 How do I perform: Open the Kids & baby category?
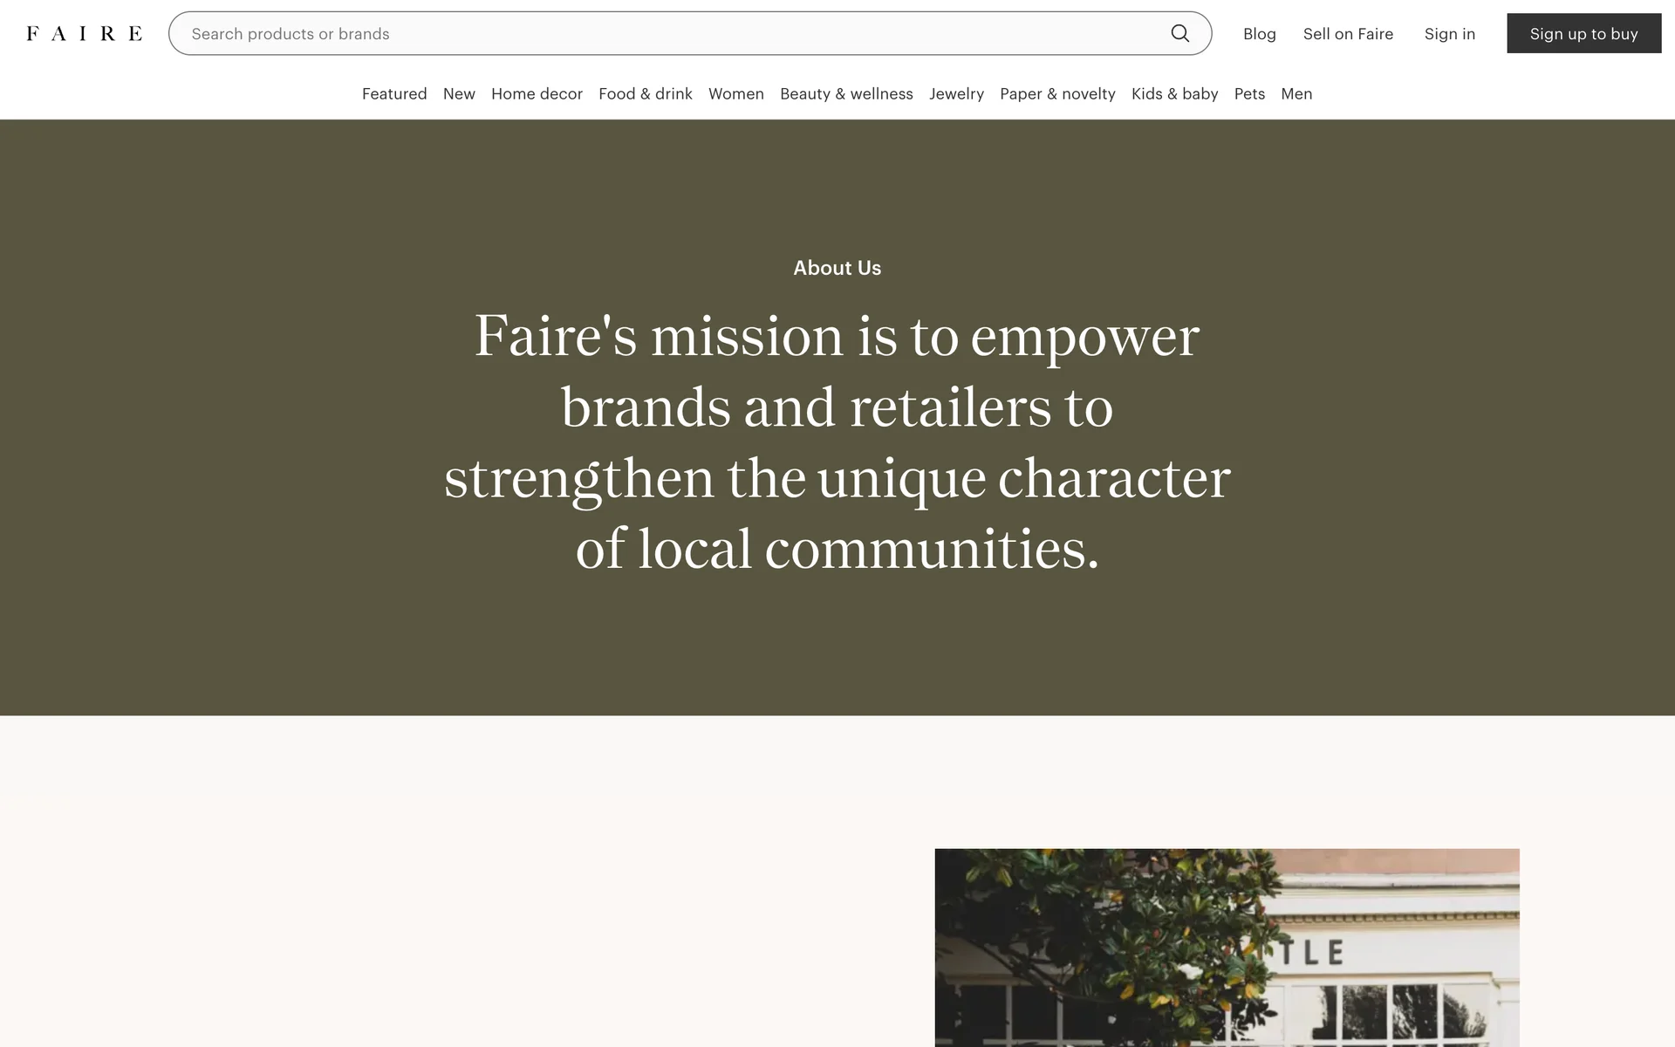(1174, 93)
